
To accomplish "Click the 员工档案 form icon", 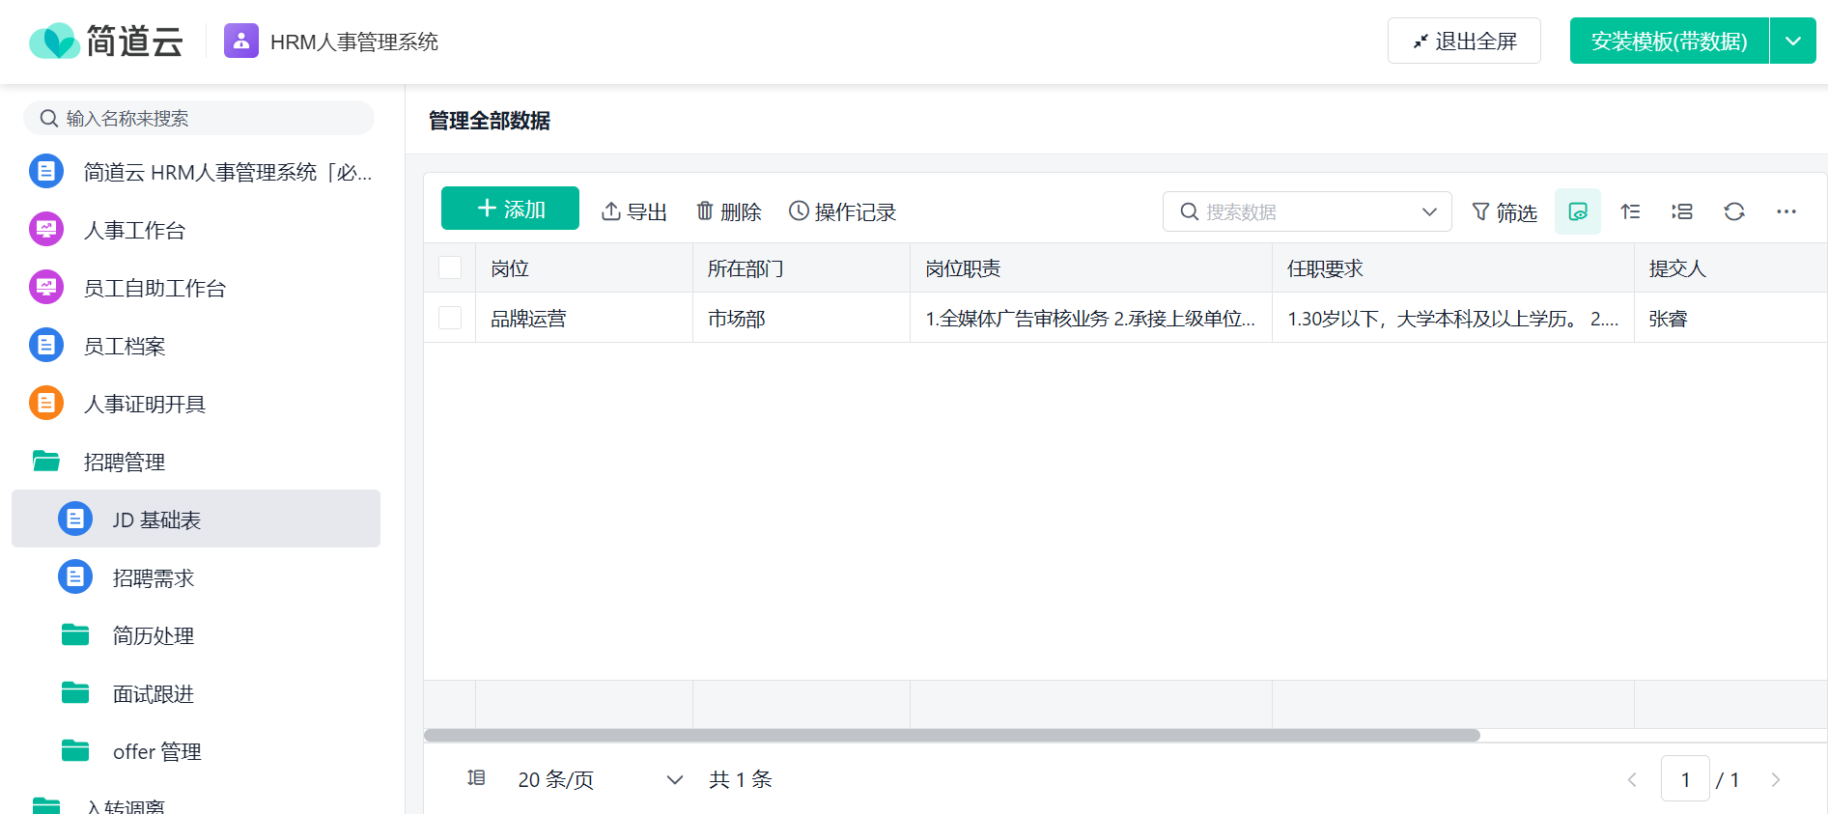I will click(x=46, y=346).
